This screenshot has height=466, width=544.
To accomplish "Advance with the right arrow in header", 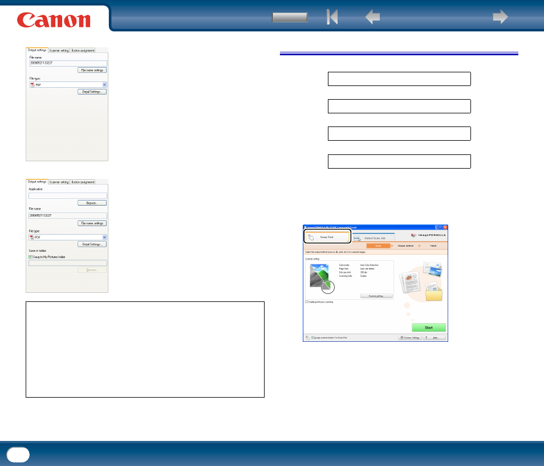I will [x=500, y=17].
